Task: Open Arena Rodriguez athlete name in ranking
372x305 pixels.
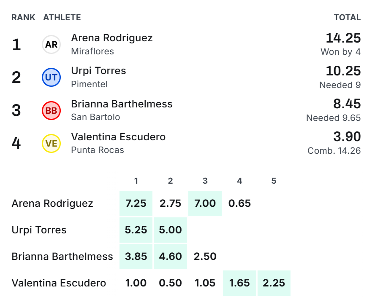Action: pyautogui.click(x=112, y=38)
